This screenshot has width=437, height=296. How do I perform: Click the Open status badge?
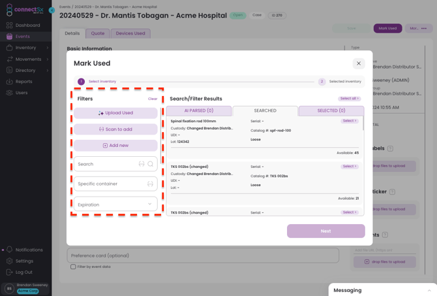238,16
